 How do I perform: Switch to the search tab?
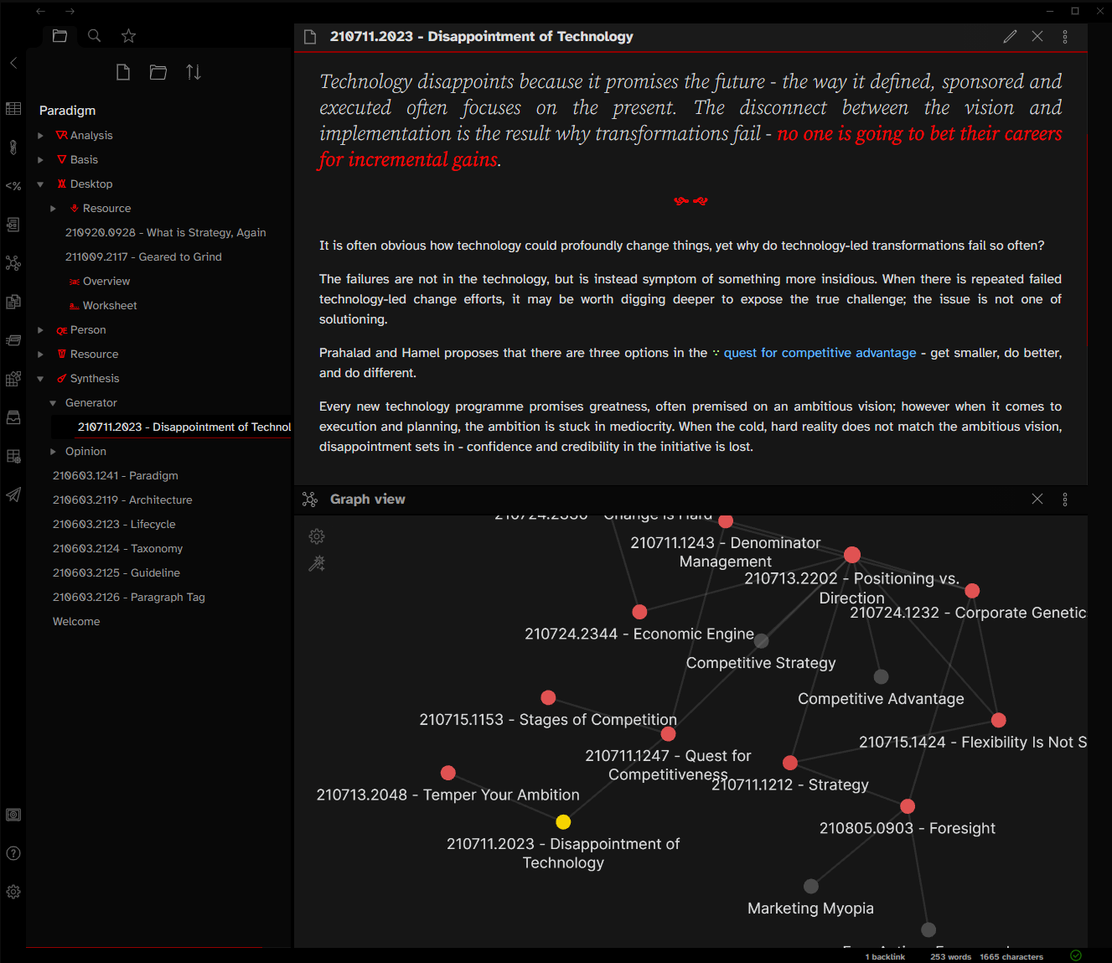point(95,35)
